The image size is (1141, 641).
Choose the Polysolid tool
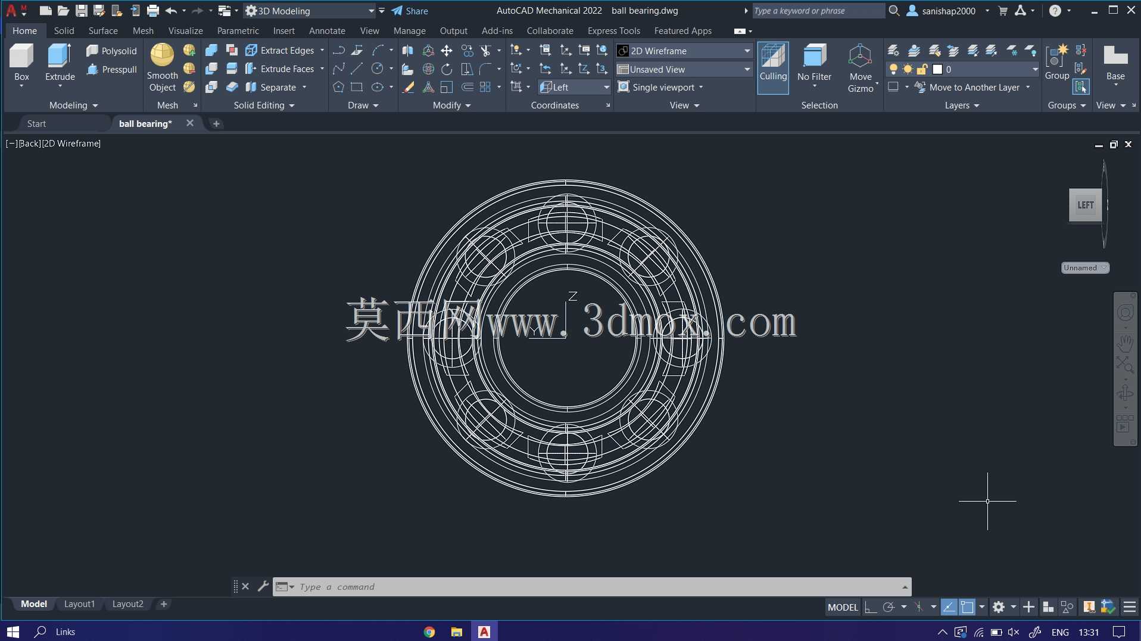[x=111, y=51]
